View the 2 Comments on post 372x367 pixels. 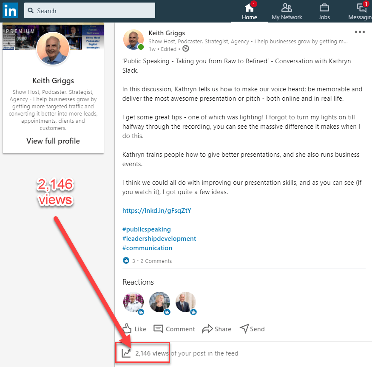(156, 261)
